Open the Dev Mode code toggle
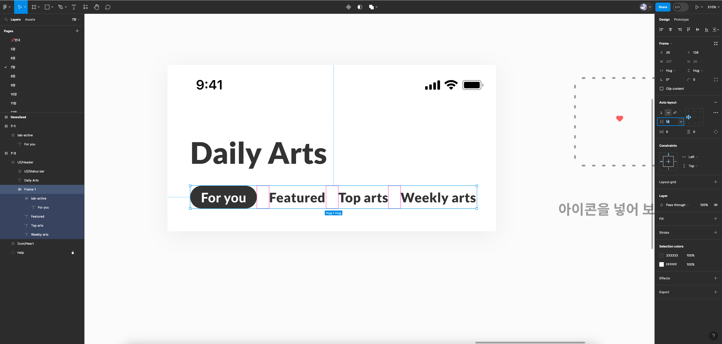This screenshot has height=344, width=722. [680, 7]
